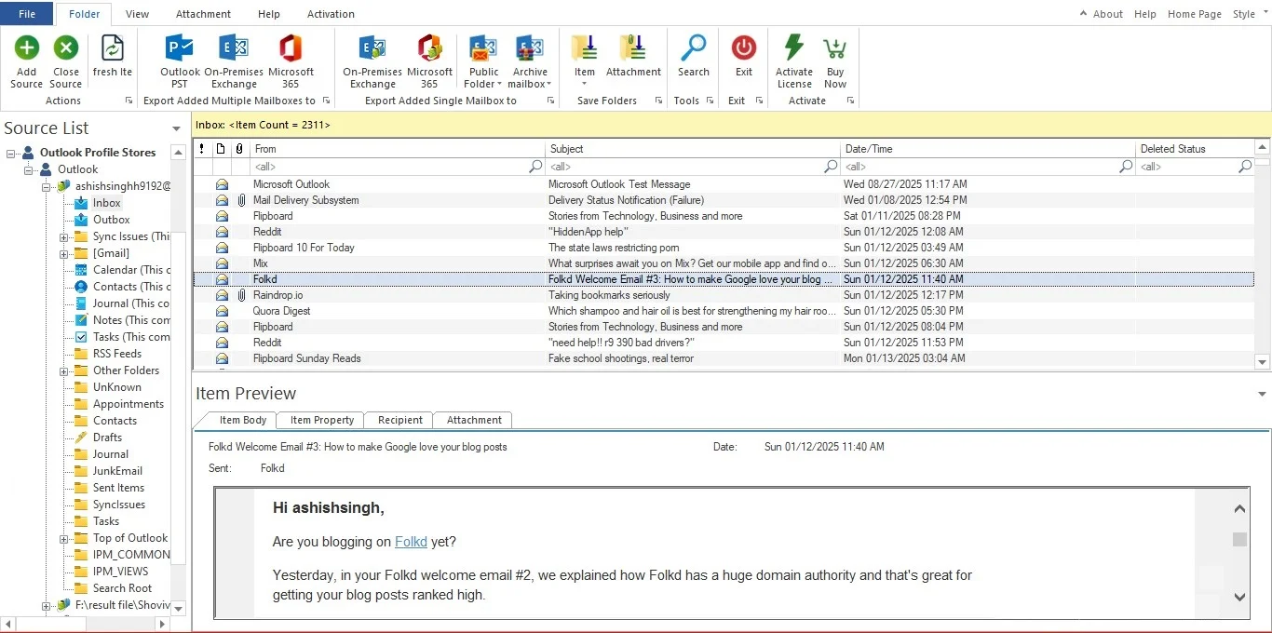Sort by the item type column icon
This screenshot has width=1272, height=633.
pos(221,149)
